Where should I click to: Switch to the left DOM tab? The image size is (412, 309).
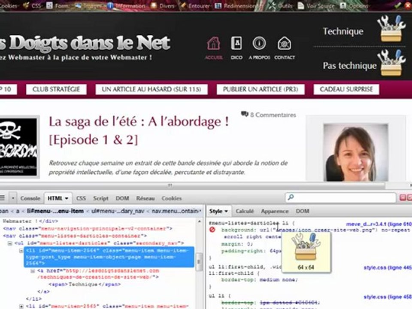(x=122, y=198)
